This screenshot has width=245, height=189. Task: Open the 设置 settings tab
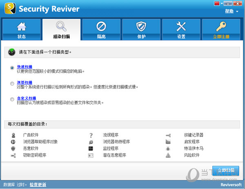click(x=181, y=29)
